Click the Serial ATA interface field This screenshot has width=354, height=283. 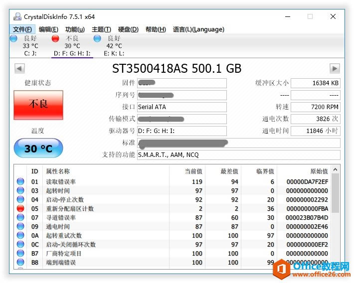[x=182, y=107]
